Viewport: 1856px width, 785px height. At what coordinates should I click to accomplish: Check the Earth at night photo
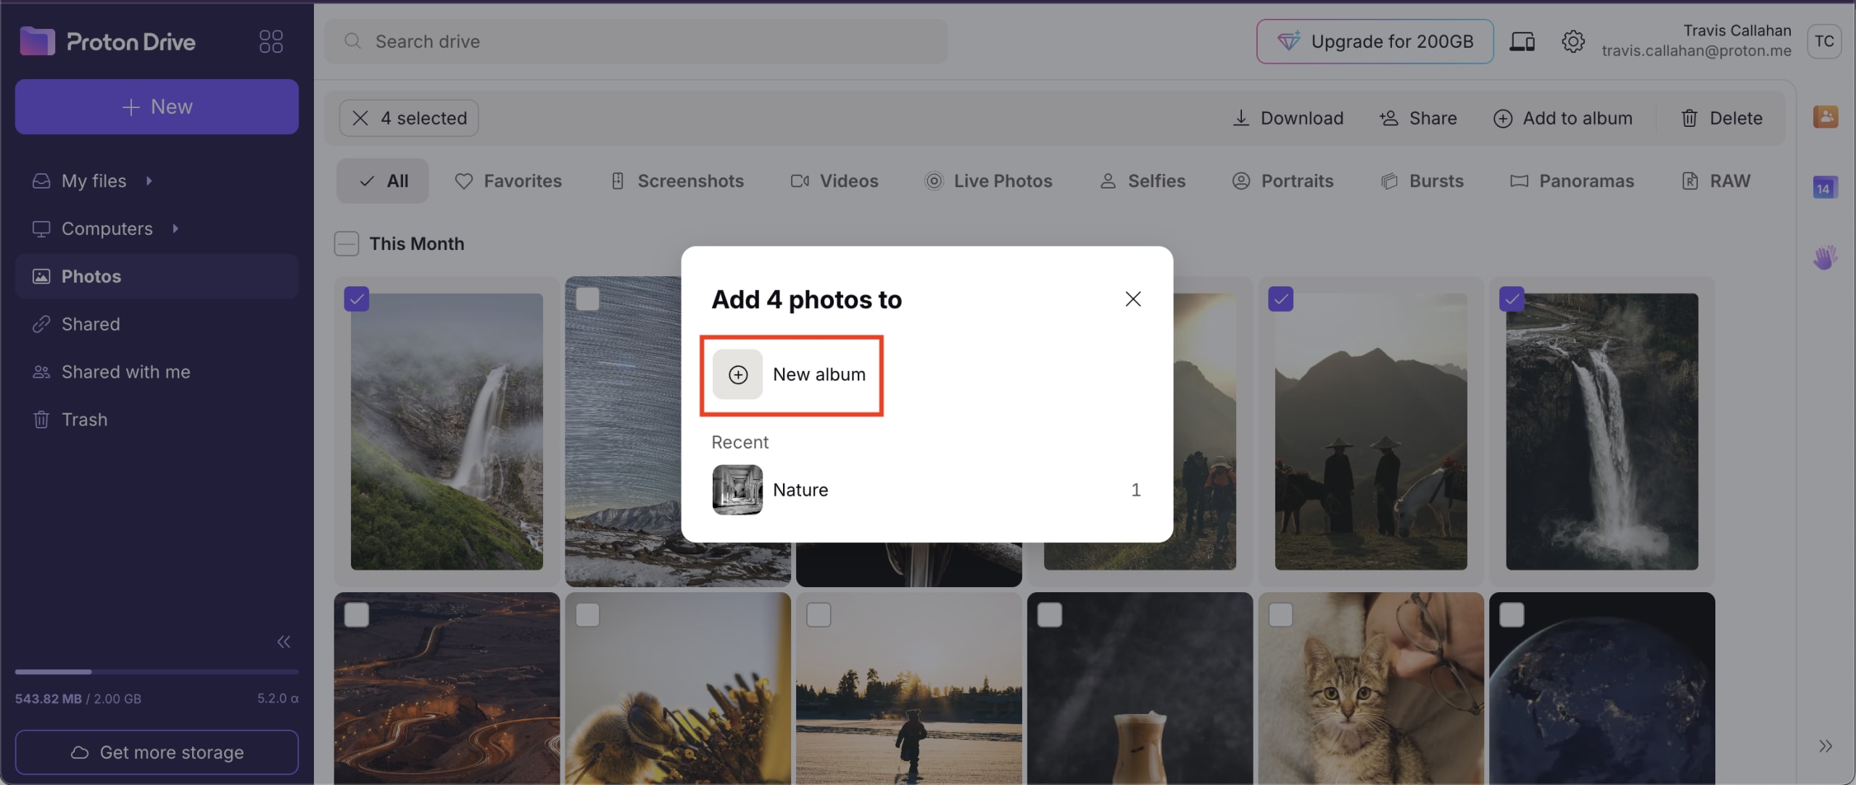pyautogui.click(x=1512, y=615)
